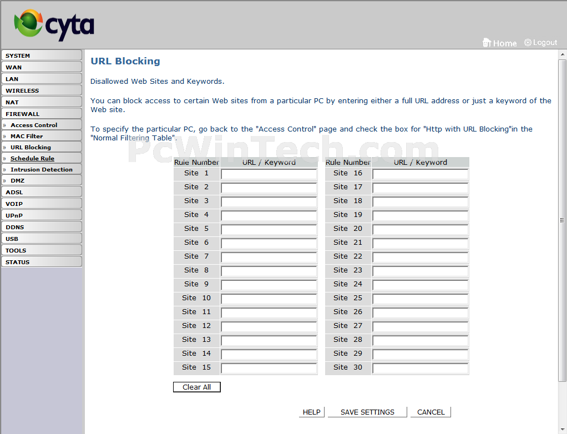Click the 'Site 21' row label
Image resolution: width=567 pixels, height=434 pixels.
(348, 243)
